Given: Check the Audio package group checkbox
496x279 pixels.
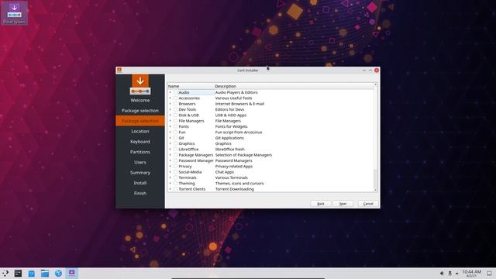Looking at the screenshot, I should tap(175, 92).
